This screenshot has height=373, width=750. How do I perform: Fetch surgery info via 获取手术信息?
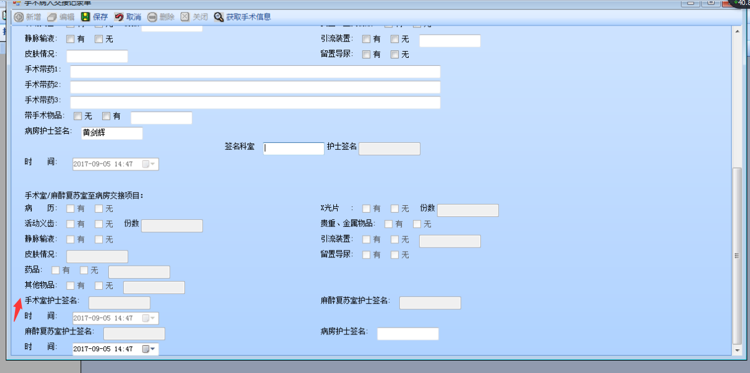coord(242,17)
